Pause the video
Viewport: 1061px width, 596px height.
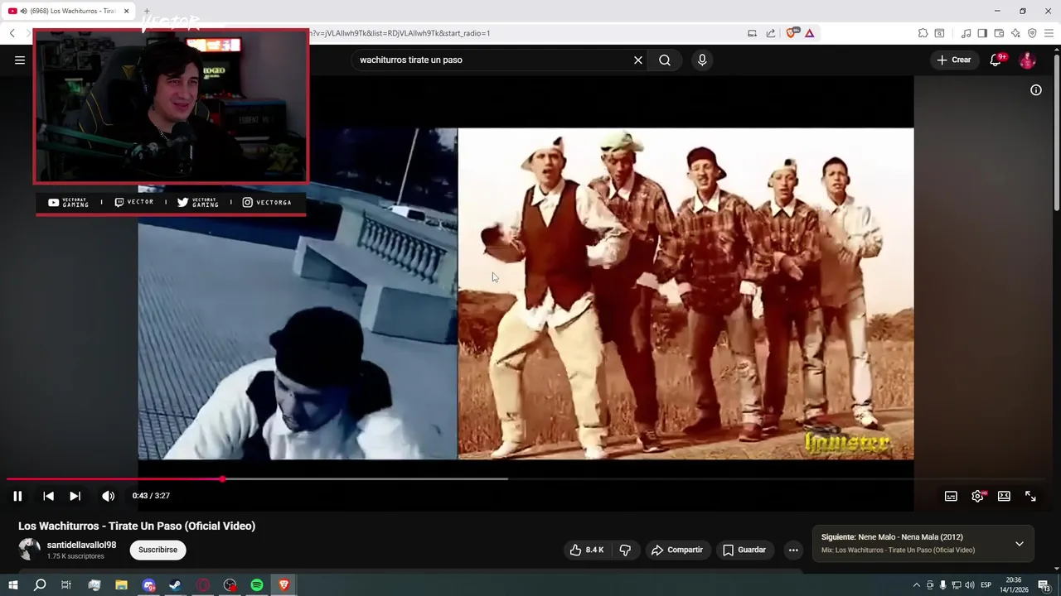pyautogui.click(x=17, y=496)
